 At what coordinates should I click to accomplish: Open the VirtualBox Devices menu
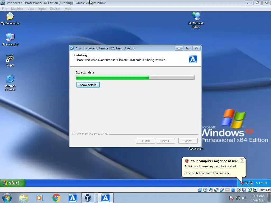tap(55, 9)
